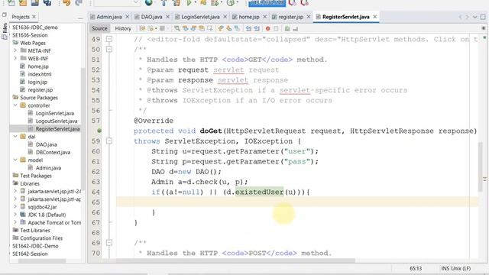Click the Find Selection magnifier icon
This screenshot has width=489, height=275.
(176, 28)
